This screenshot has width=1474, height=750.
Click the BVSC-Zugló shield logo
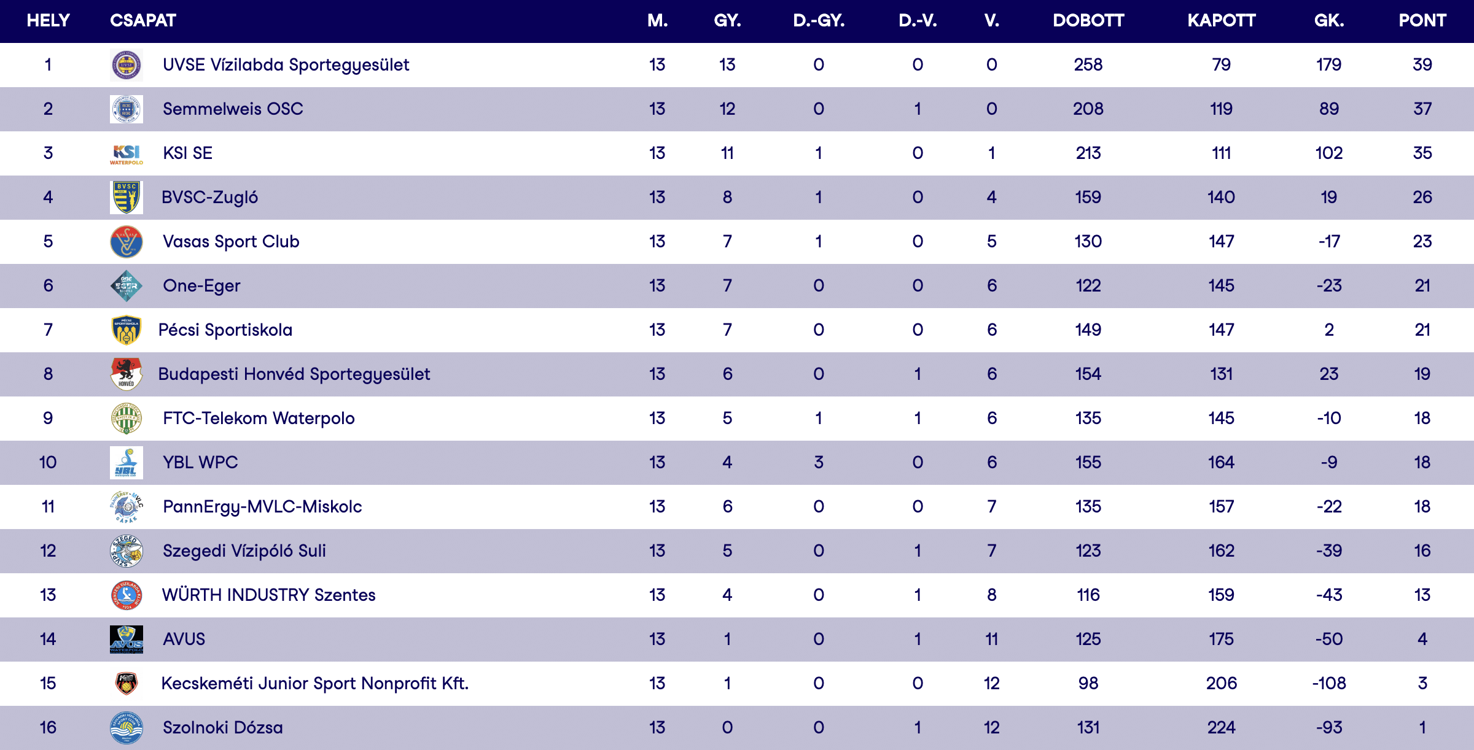(x=127, y=198)
